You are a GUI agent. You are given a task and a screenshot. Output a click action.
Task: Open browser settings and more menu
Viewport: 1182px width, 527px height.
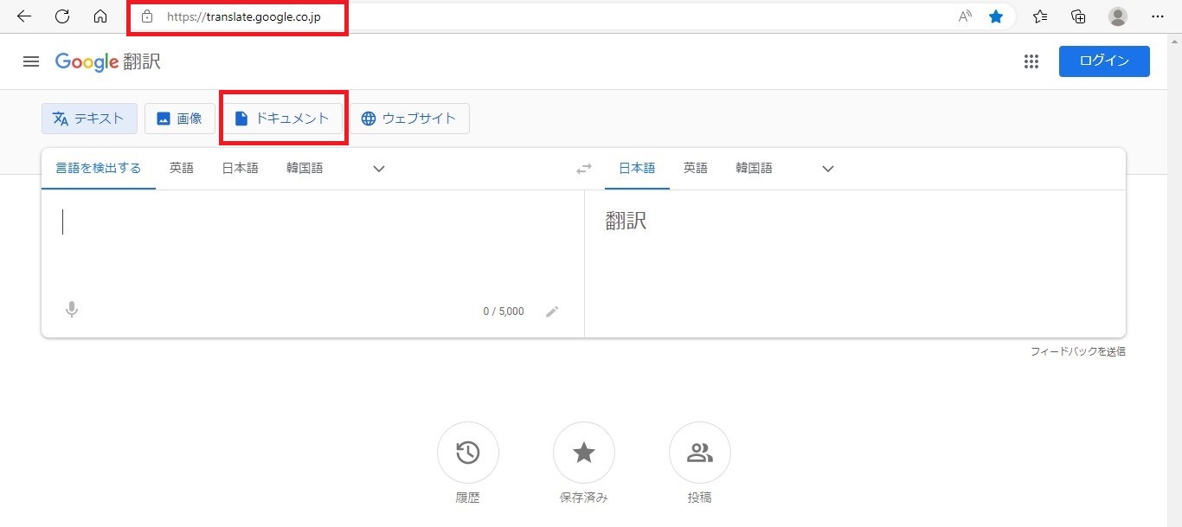[1158, 16]
